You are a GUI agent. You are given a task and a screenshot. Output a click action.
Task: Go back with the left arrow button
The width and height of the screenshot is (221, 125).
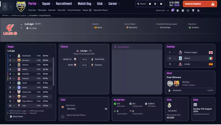click(5, 7)
